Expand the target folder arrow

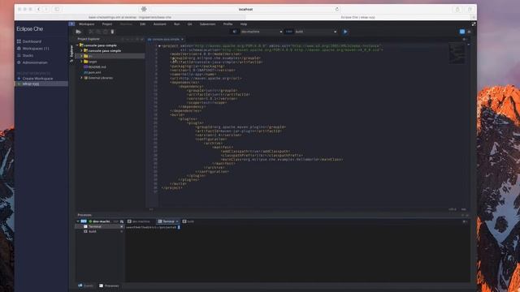click(81, 62)
